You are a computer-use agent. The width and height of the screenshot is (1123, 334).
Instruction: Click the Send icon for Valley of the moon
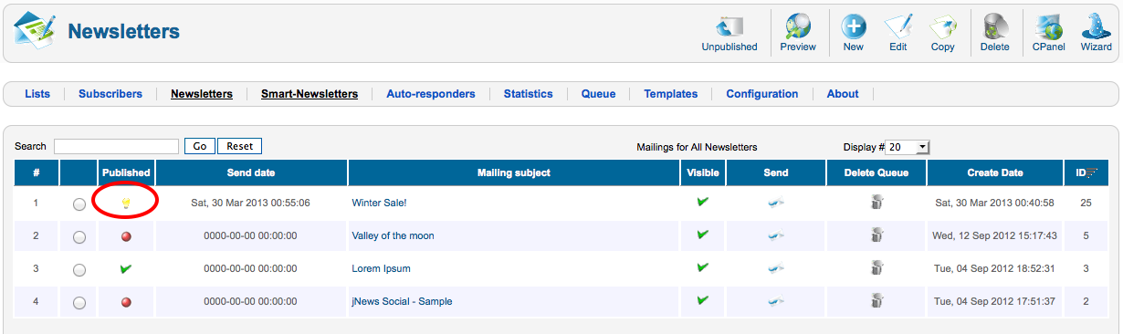776,235
